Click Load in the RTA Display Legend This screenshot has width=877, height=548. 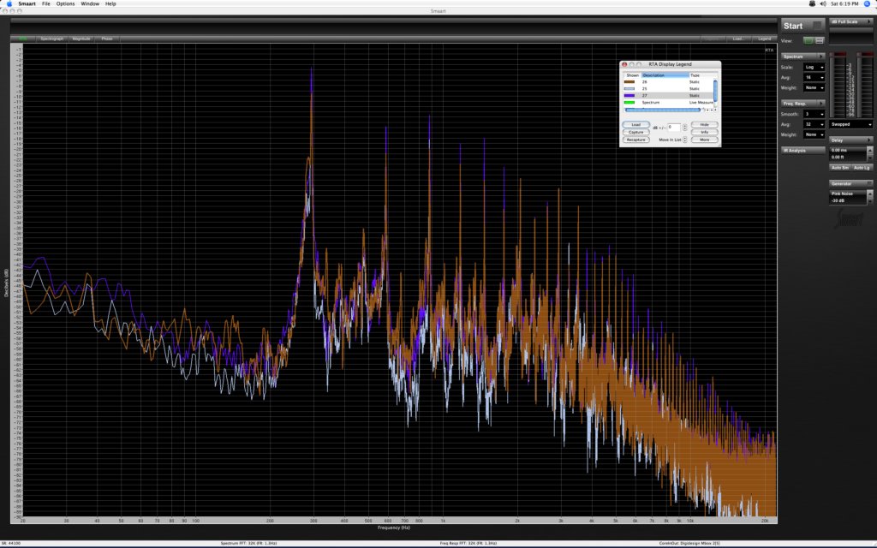click(x=636, y=125)
